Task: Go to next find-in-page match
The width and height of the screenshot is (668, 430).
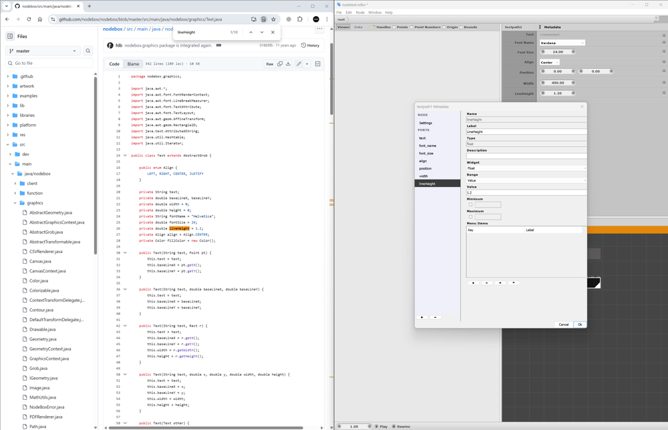Action: pyautogui.click(x=262, y=32)
